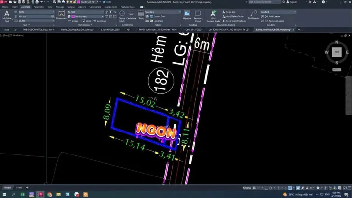352x198 pixels.
Task: Toggle Polar tracking in status bar
Action: coord(271,188)
